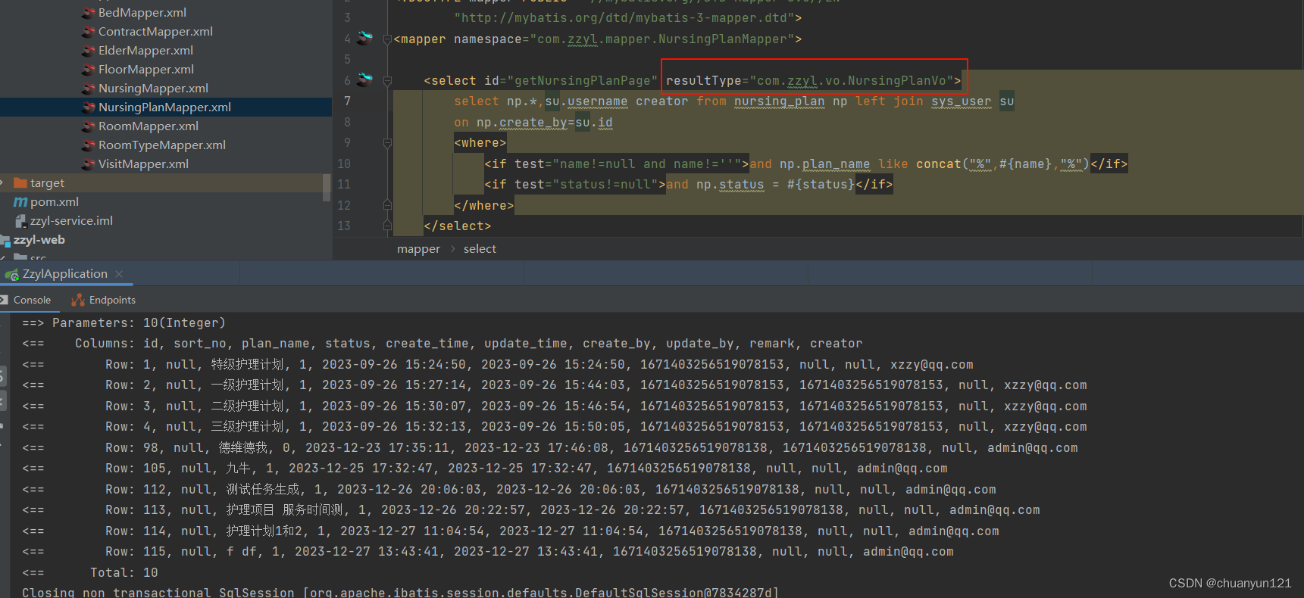Click the Console tab icon

(x=5, y=301)
